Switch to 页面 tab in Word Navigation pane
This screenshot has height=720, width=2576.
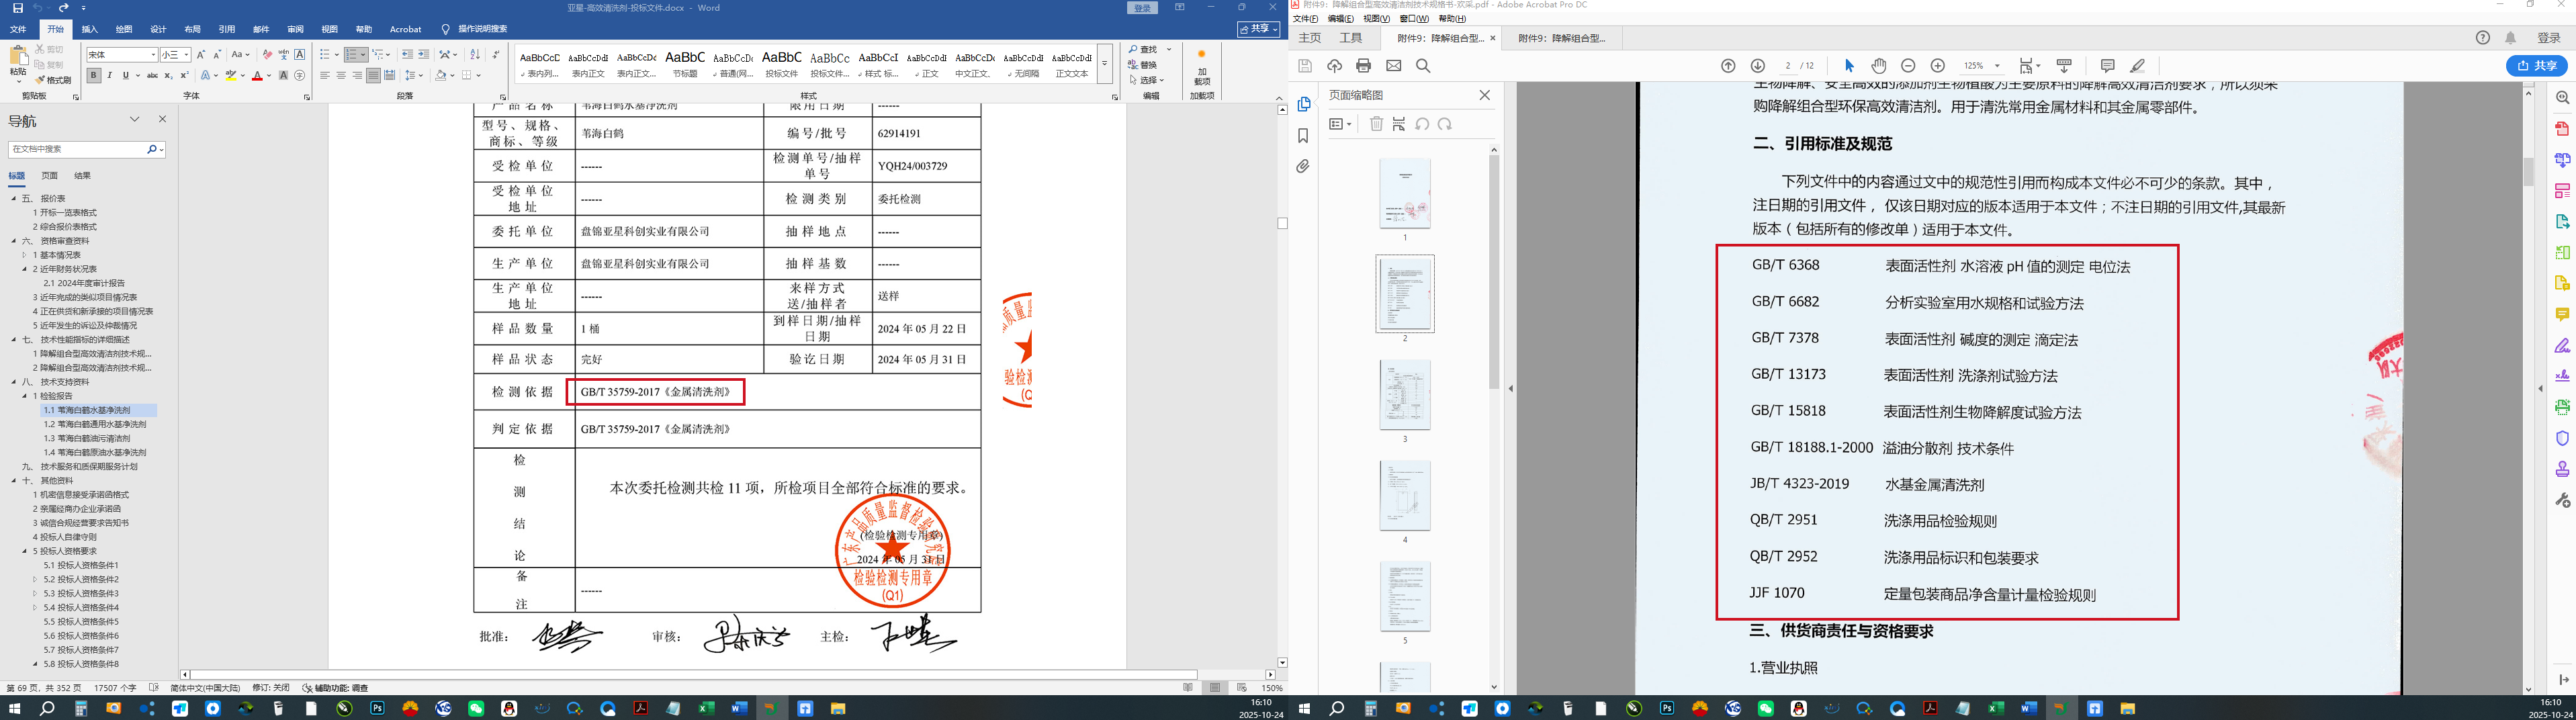[x=49, y=176]
